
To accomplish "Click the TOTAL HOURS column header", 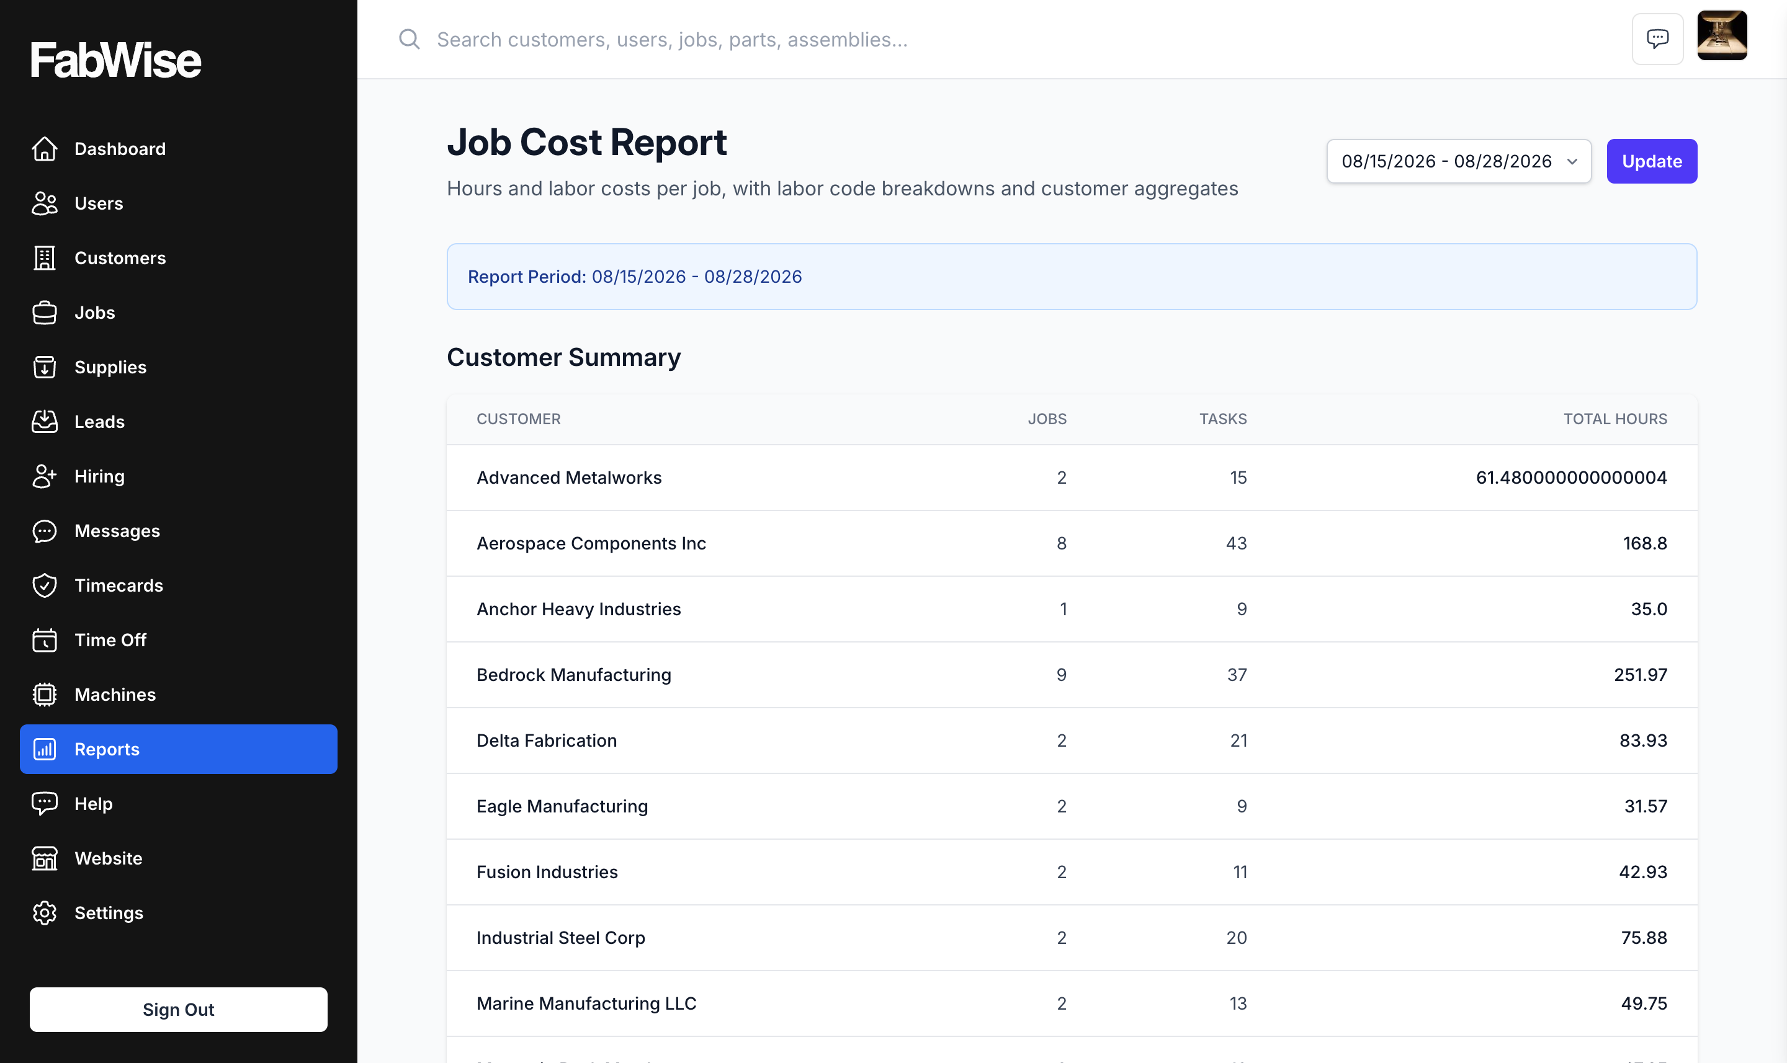I will tap(1615, 419).
